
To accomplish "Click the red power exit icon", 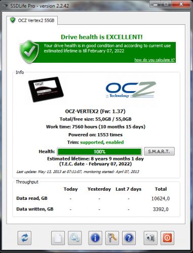I will pos(167,238).
